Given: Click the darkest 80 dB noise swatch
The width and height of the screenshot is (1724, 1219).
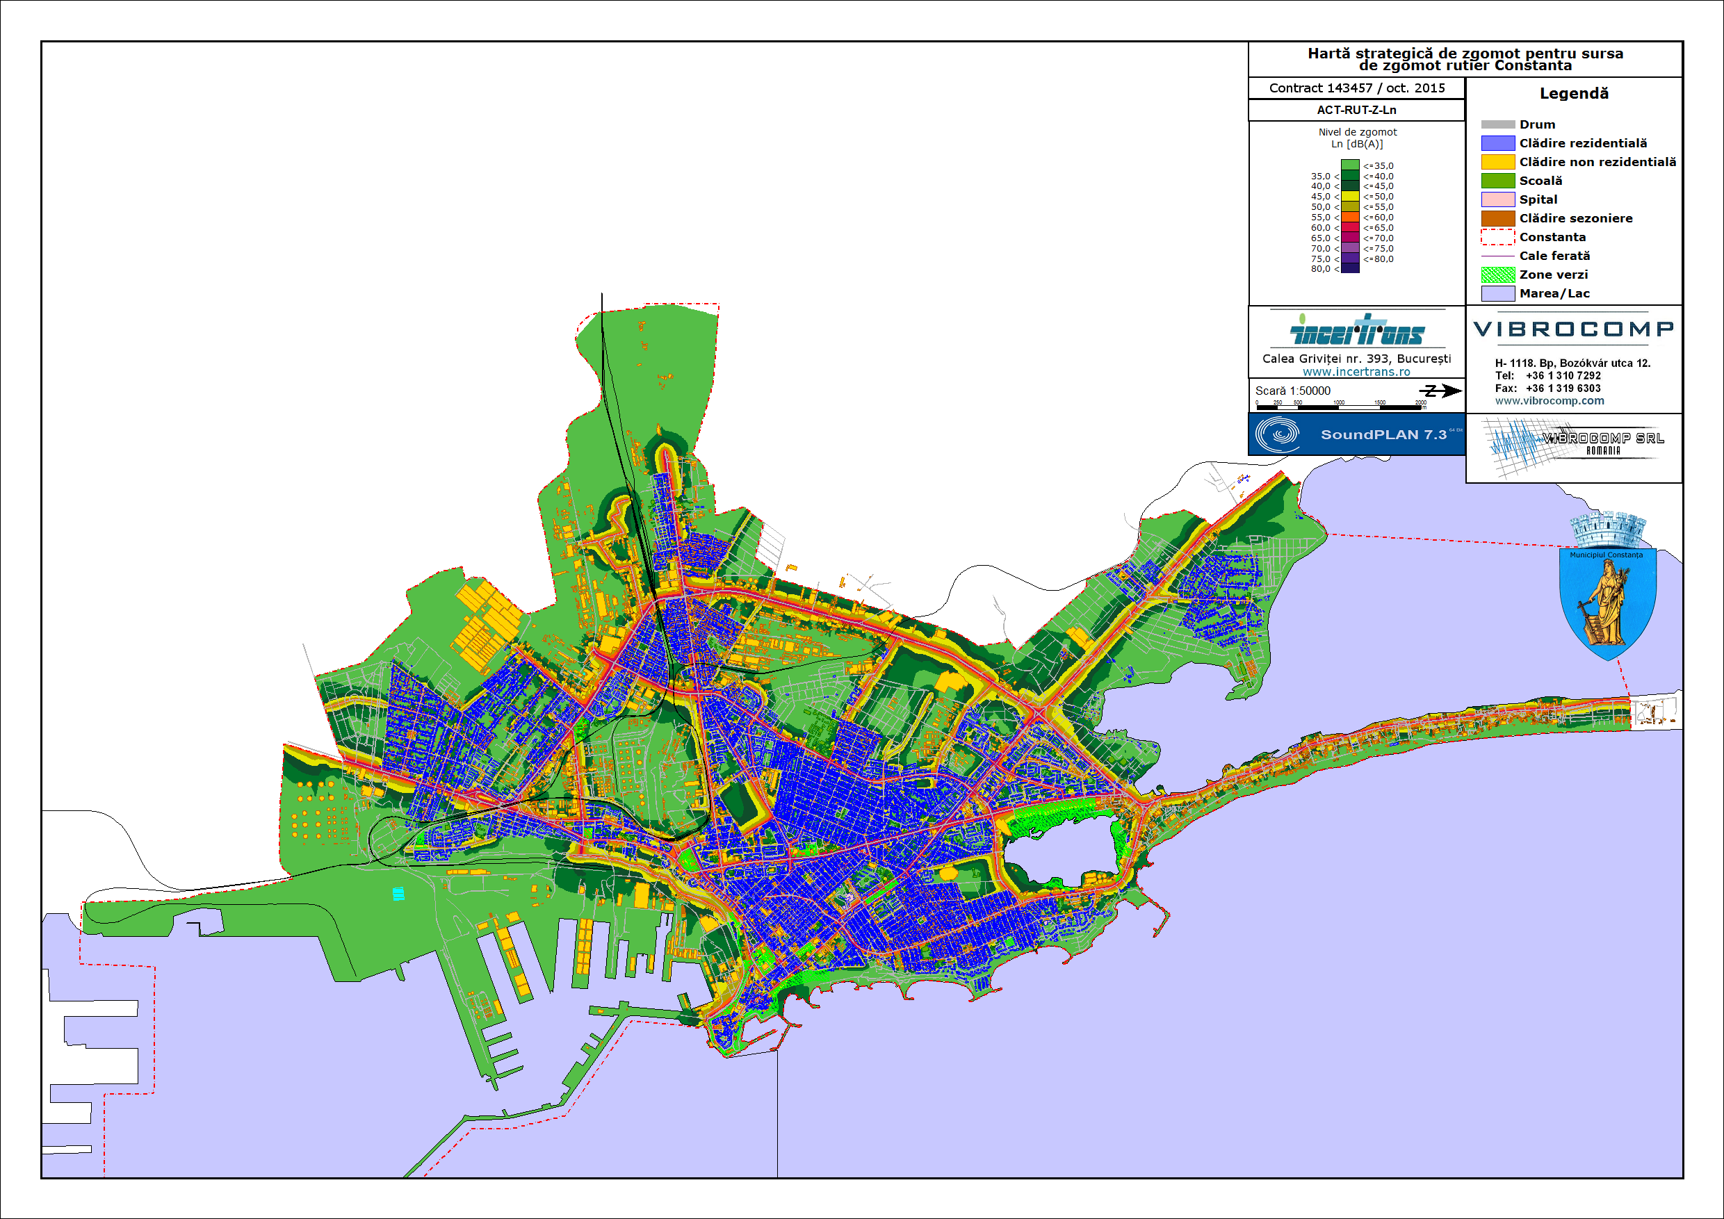Looking at the screenshot, I should tap(1350, 269).
